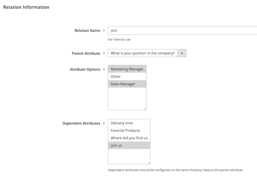
Task: Click the Parent Attribute dropdown arrow button
Action: [x=182, y=53]
